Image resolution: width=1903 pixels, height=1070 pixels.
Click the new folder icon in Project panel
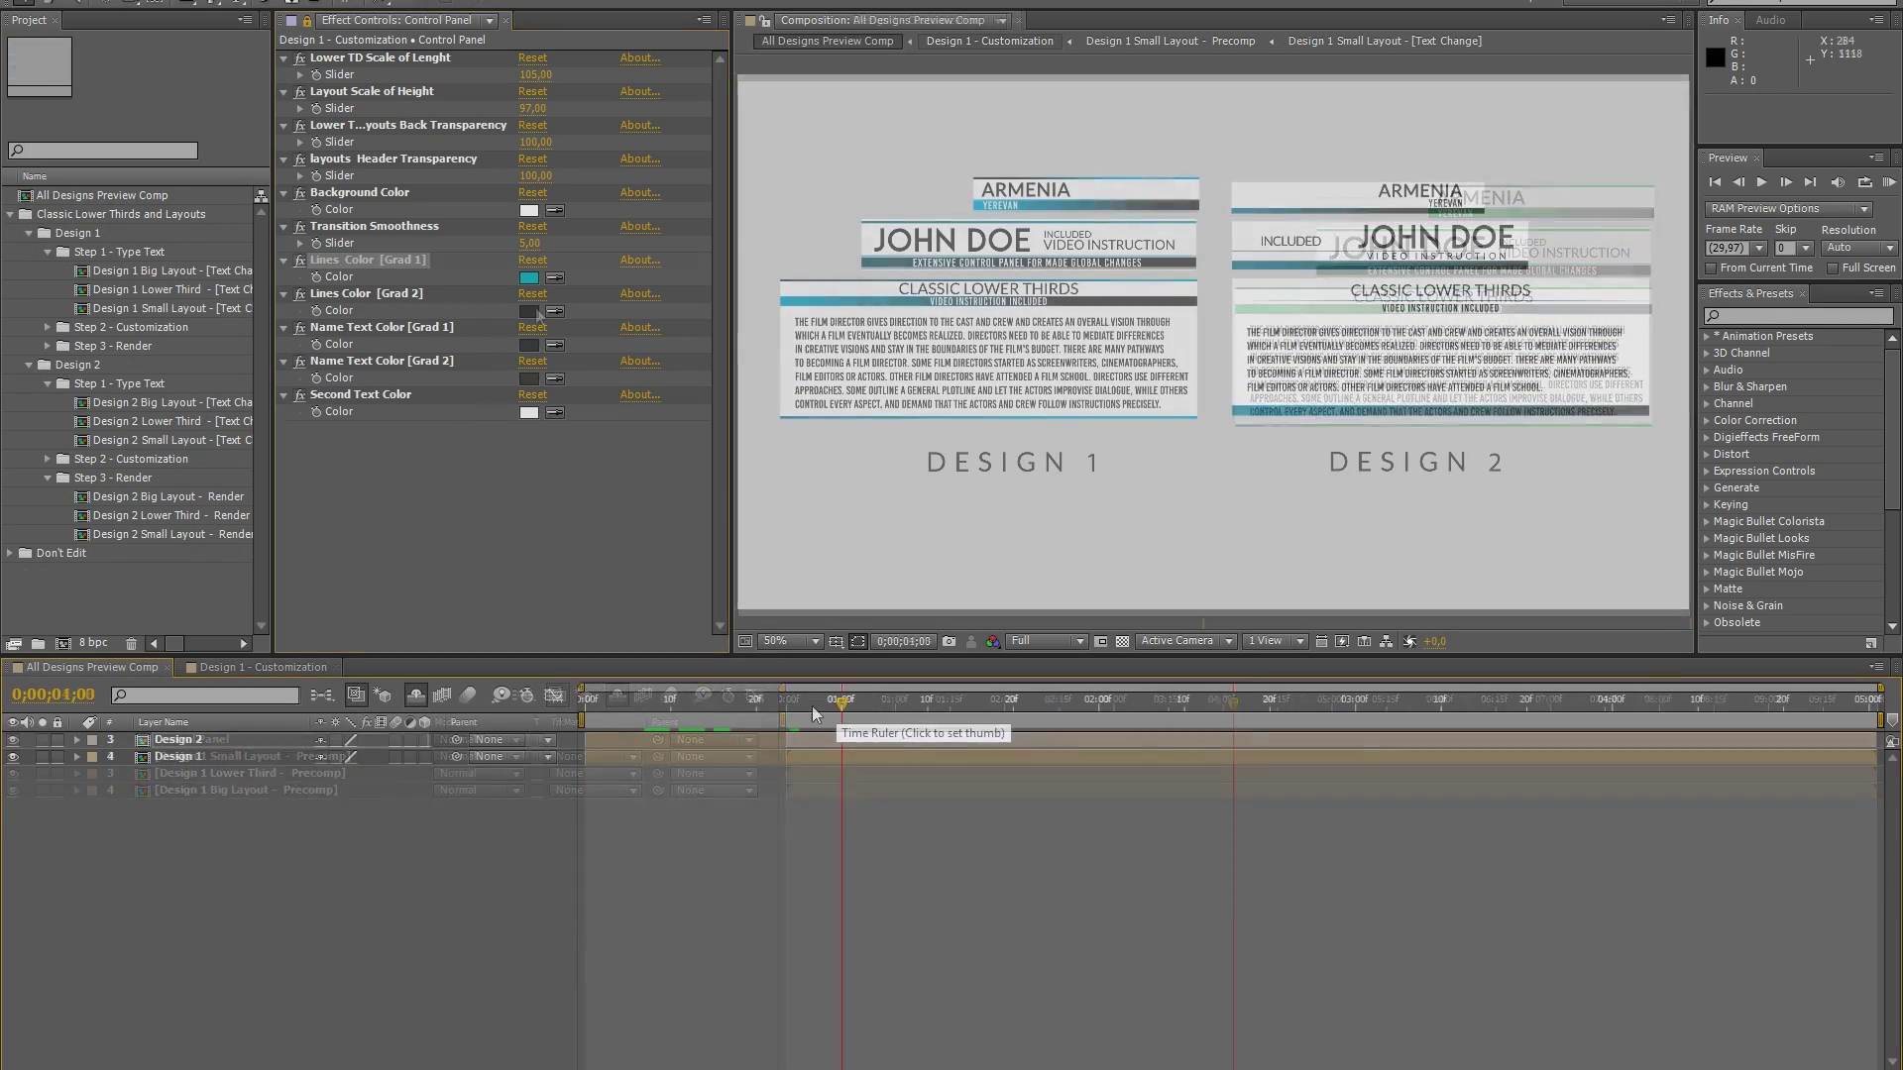38,644
